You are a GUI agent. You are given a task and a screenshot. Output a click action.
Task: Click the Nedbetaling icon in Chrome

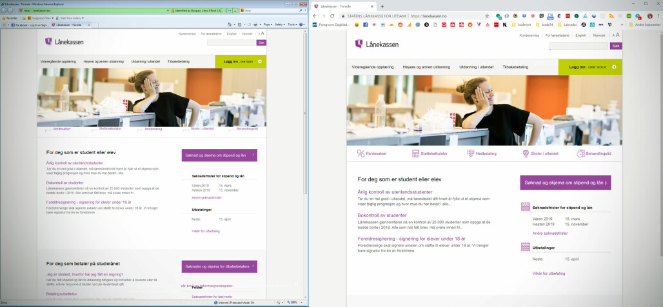tap(471, 153)
